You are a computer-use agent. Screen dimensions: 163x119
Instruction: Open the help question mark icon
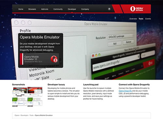[x=109, y=9]
